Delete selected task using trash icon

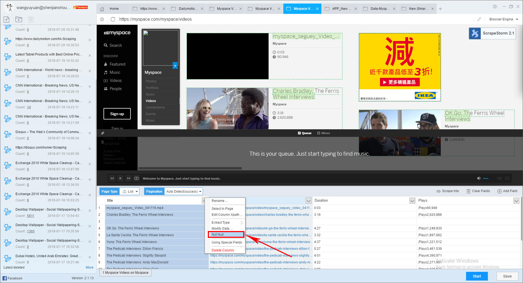click(31, 19)
